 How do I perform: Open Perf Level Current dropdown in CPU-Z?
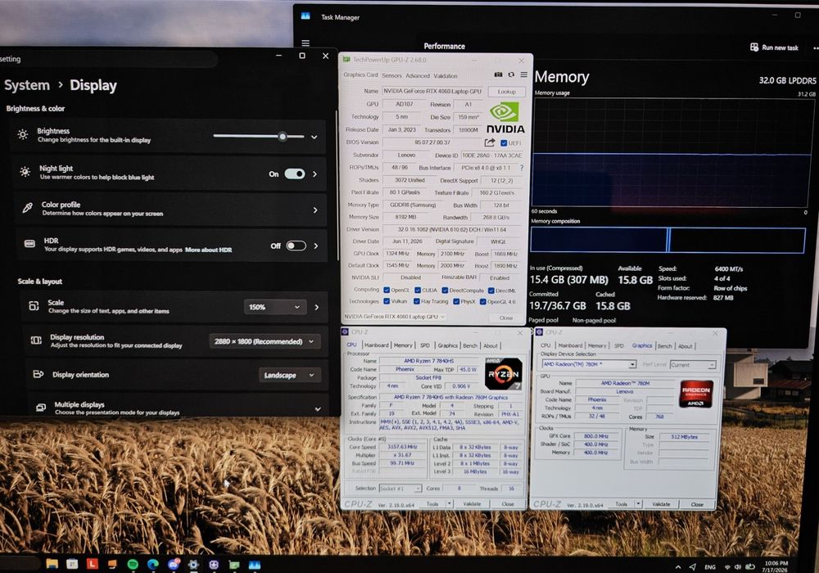[x=692, y=365]
